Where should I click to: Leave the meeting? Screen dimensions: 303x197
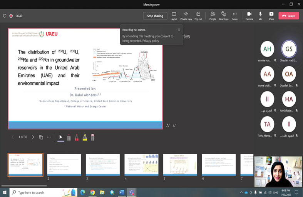coord(289,16)
